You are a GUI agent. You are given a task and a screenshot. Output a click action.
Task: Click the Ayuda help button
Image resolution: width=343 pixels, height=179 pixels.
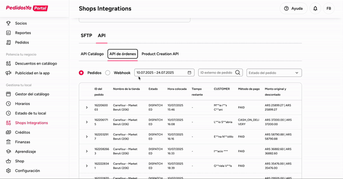pyautogui.click(x=294, y=9)
